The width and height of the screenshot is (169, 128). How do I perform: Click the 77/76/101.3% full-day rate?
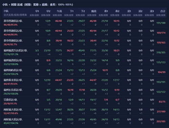[11, 54]
